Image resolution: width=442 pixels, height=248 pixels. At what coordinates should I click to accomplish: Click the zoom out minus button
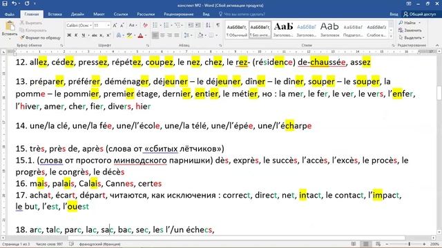pyautogui.click(x=387, y=244)
